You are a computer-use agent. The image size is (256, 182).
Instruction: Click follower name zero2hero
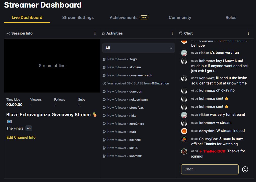tap(137, 124)
